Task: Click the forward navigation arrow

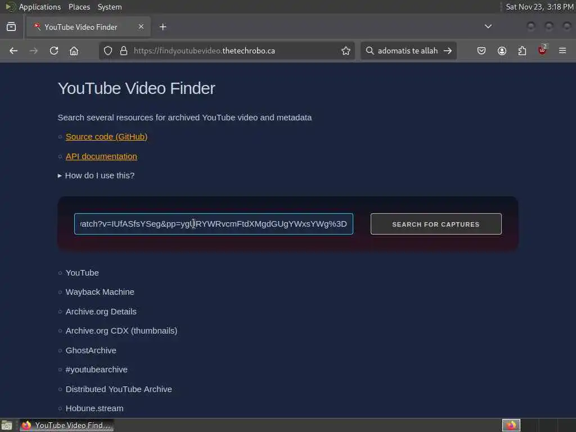Action: pyautogui.click(x=33, y=51)
